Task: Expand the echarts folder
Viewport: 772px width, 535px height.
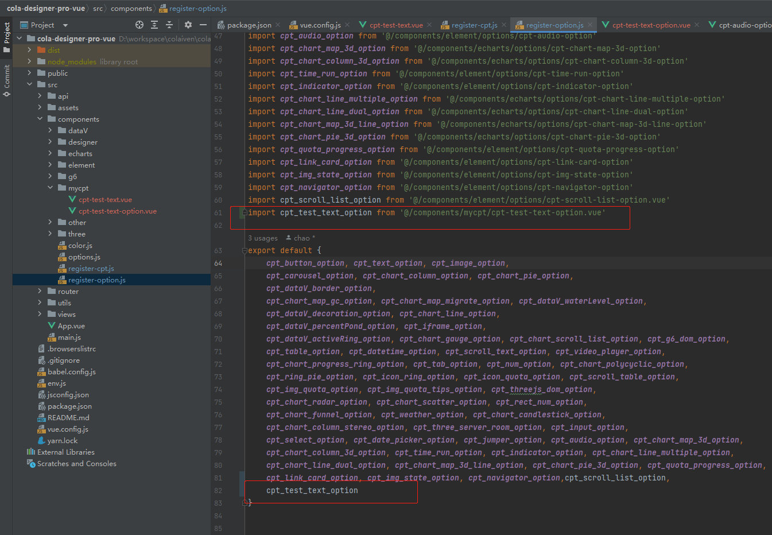Action: [x=51, y=153]
